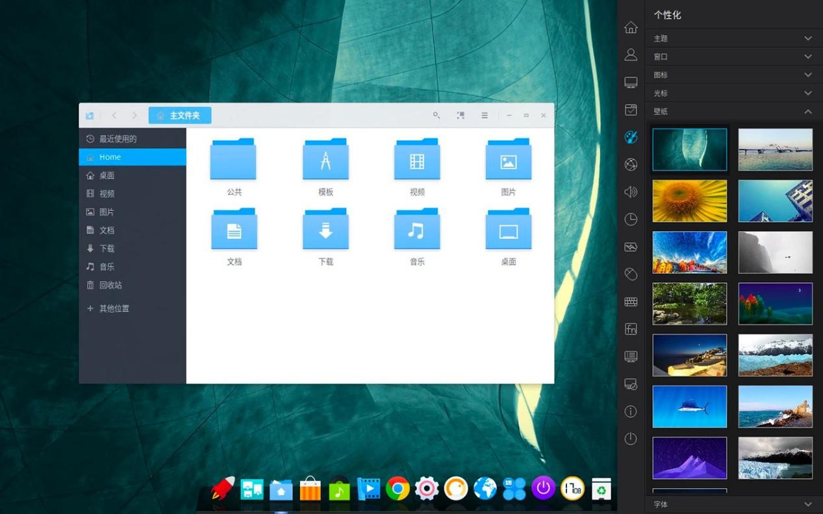Open the user accounts icon in sidebar

[x=631, y=55]
